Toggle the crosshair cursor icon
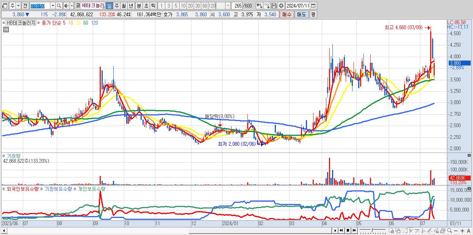The height and width of the screenshot is (235, 473). tap(411, 231)
